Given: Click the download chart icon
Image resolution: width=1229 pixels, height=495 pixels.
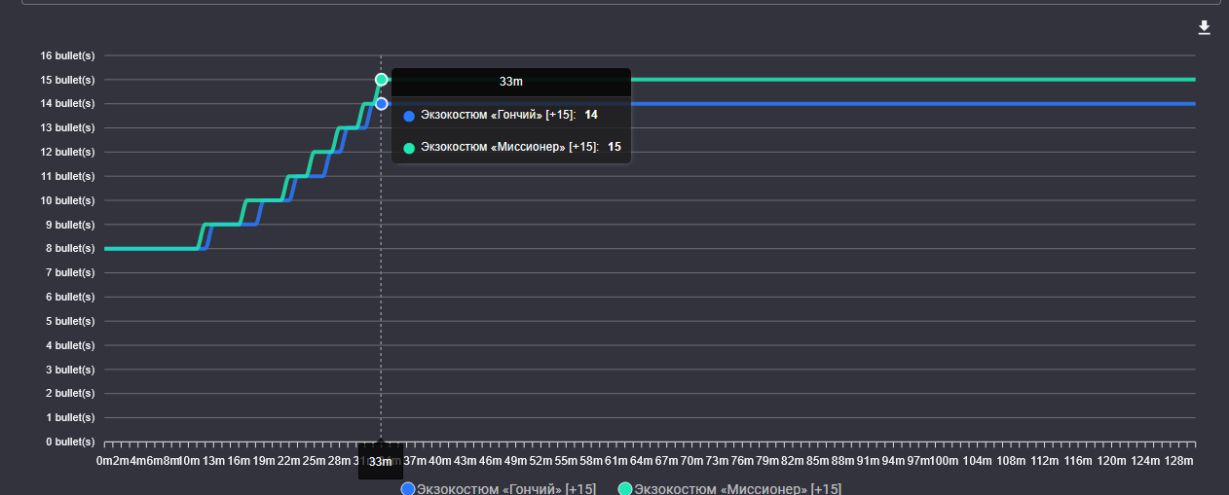Looking at the screenshot, I should point(1204,28).
